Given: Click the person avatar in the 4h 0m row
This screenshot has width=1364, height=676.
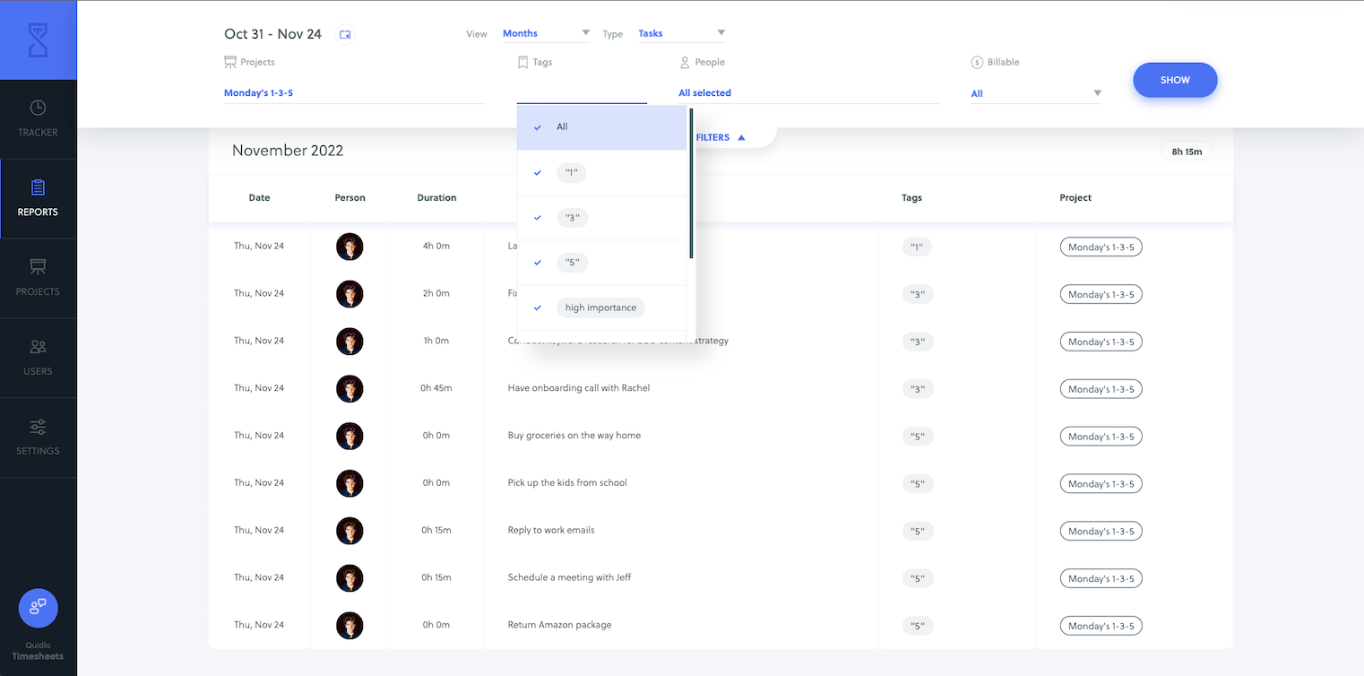Looking at the screenshot, I should click(x=350, y=247).
